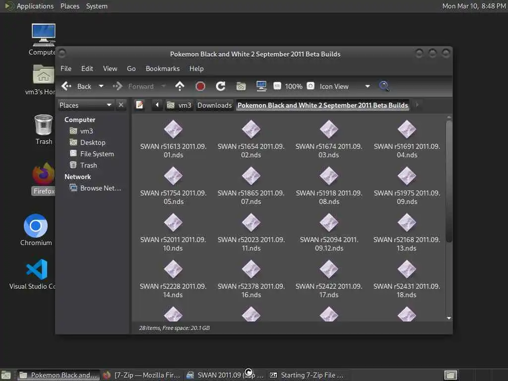This screenshot has height=381, width=508.
Task: Open the System panel menu
Action: point(97,6)
